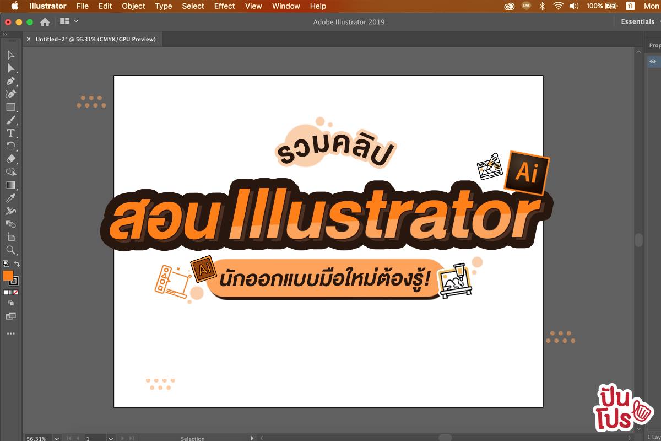
Task: Toggle layer visibility eye icon
Action: coord(653,61)
